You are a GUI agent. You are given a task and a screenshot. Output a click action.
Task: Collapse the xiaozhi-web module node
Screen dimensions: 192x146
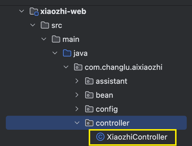[22, 11]
